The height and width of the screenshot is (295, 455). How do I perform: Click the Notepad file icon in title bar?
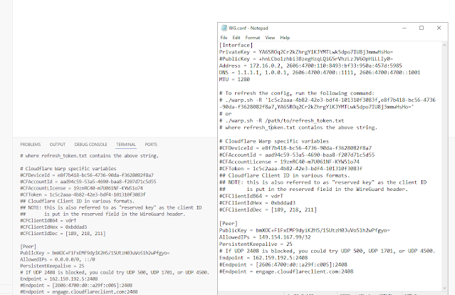224,28
